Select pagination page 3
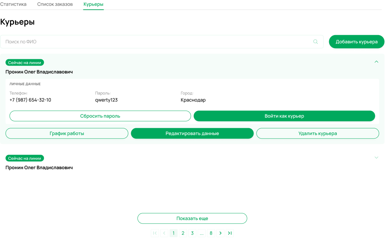The width and height of the screenshot is (386, 249). pos(192,233)
